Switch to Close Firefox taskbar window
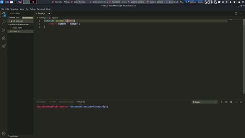This screenshot has height=138, width=245. 78,2
